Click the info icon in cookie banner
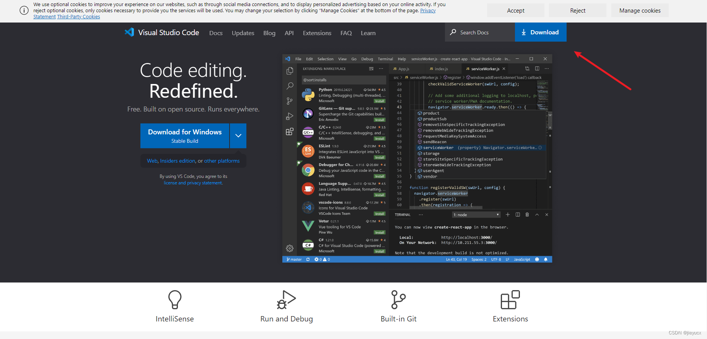Screen dimensions: 707x339 tap(24, 11)
